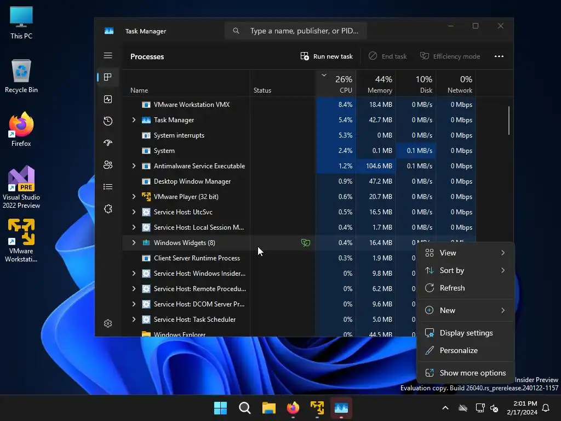Screen dimensions: 561x421
Task: Click the Task Manager search input field
Action: (x=296, y=31)
